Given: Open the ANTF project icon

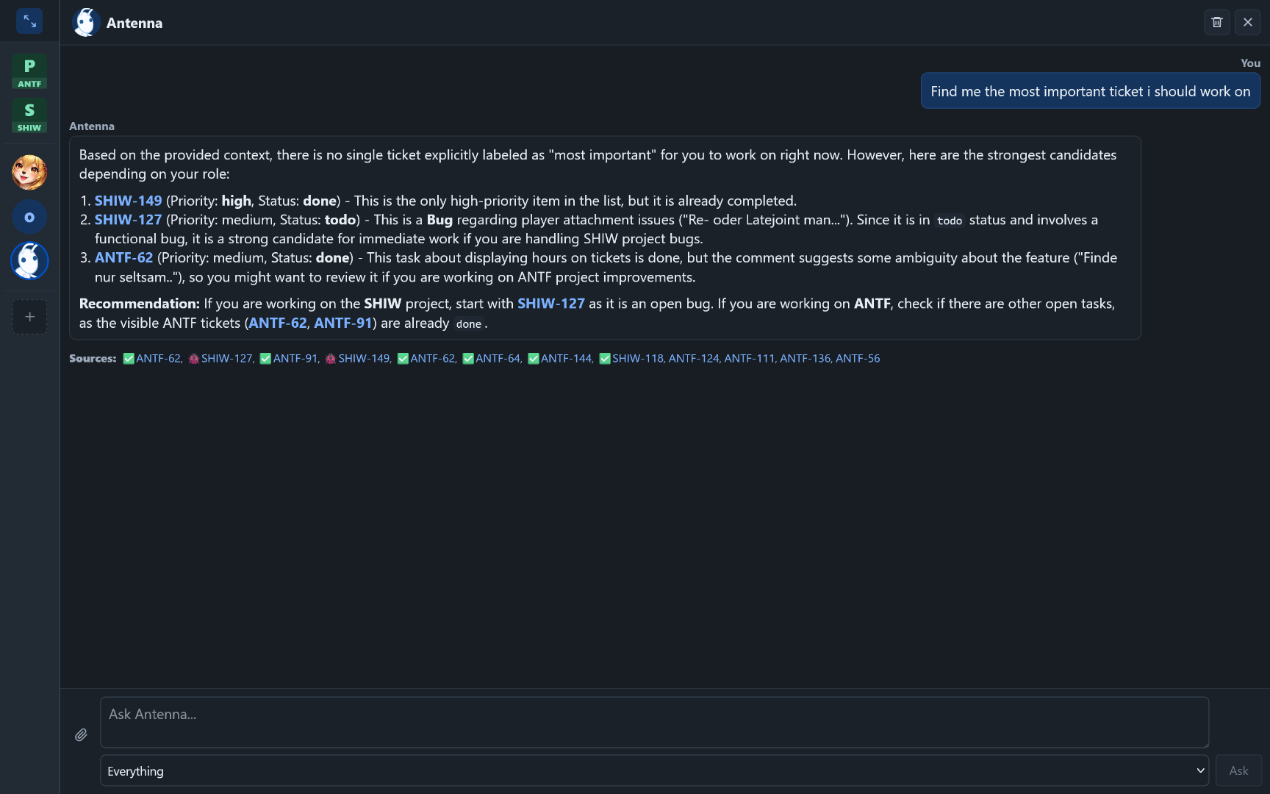Looking at the screenshot, I should coord(29,72).
